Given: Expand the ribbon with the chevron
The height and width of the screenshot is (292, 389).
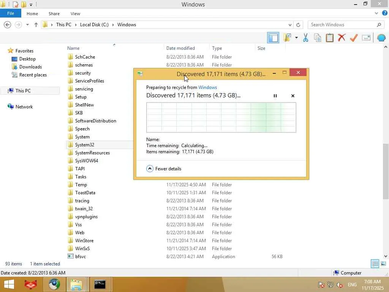Looking at the screenshot, I should [x=376, y=13].
